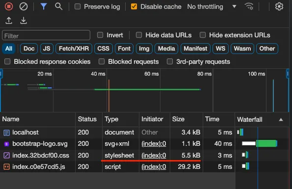Check Blocked requests option
This screenshot has height=189, width=292.
click(x=102, y=61)
